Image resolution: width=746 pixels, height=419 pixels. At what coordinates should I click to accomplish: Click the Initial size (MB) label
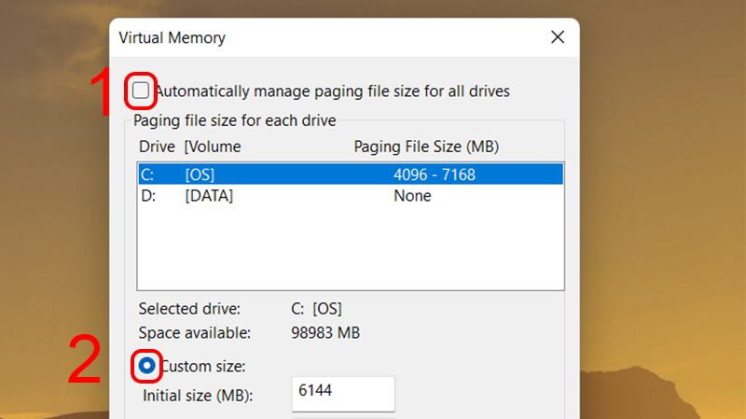pos(197,396)
